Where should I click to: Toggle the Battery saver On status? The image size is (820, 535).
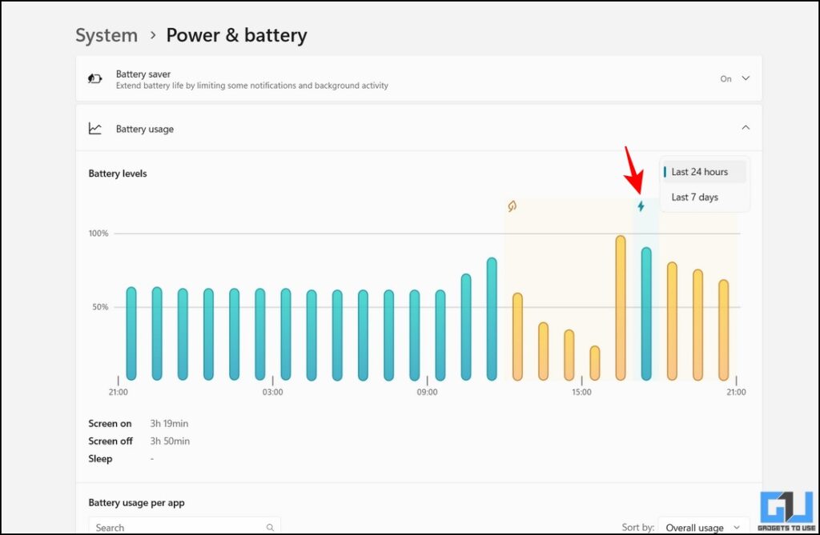(x=725, y=79)
